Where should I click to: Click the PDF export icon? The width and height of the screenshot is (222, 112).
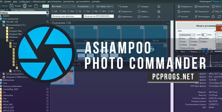(x=159, y=17)
